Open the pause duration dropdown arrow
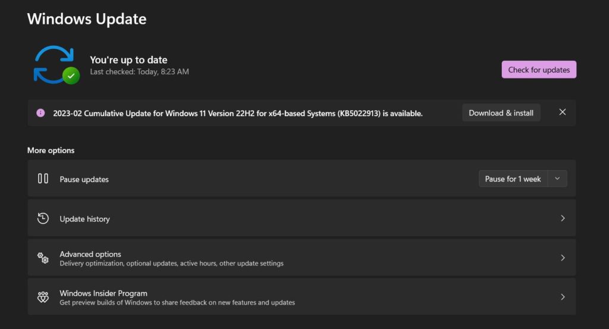Viewport: 609px width, 329px height. [557, 179]
